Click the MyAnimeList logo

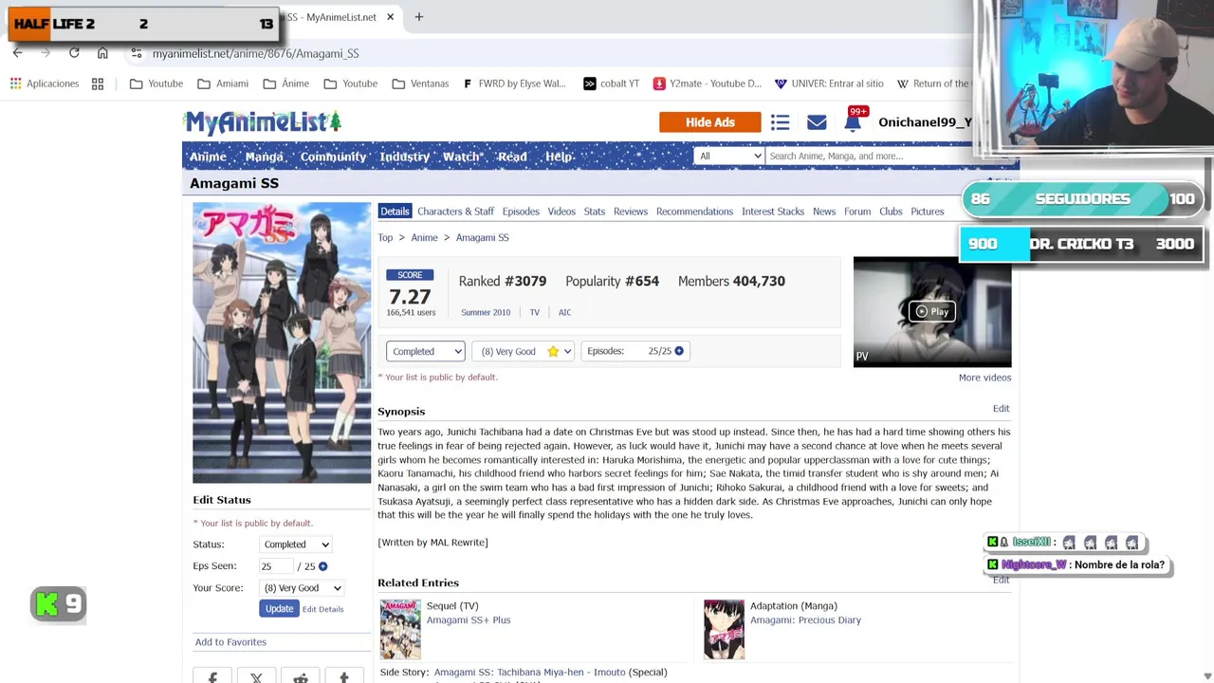click(x=263, y=122)
